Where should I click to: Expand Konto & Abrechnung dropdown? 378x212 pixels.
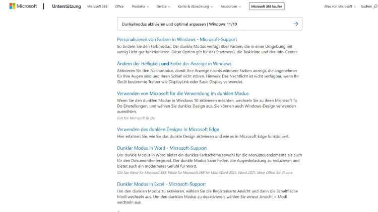point(195,7)
